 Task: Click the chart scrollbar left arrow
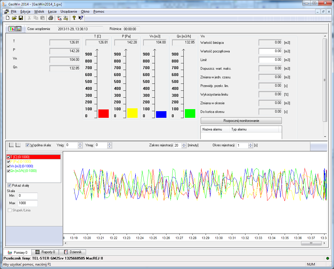tap(65, 243)
